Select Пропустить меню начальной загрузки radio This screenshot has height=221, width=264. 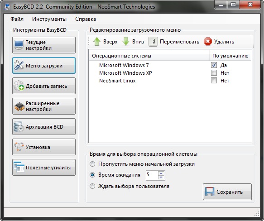(x=92, y=164)
